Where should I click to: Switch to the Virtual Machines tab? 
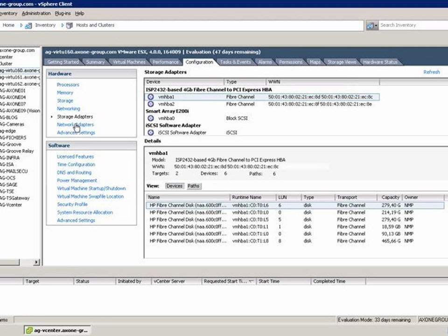(129, 62)
